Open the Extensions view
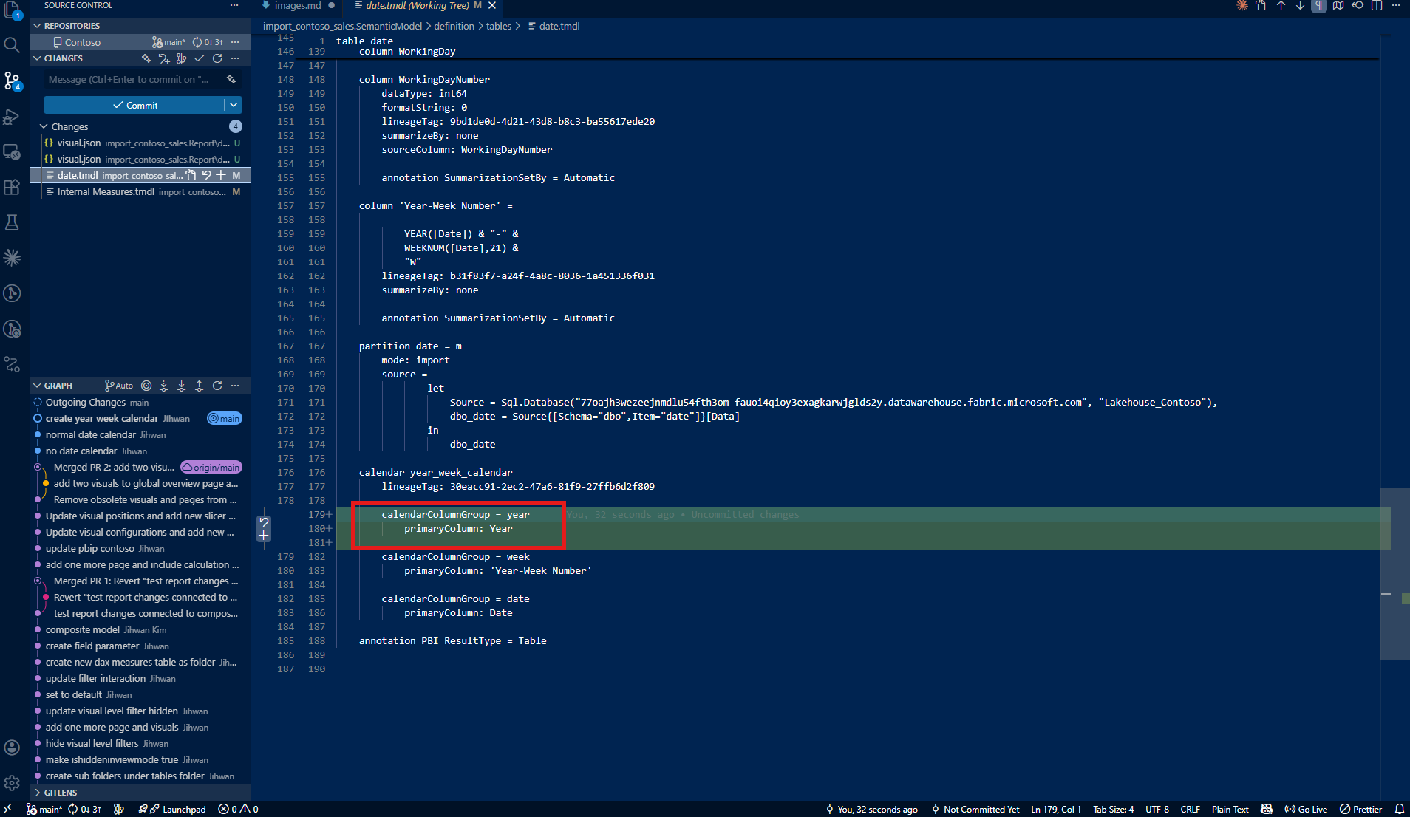This screenshot has width=1410, height=817. click(12, 187)
